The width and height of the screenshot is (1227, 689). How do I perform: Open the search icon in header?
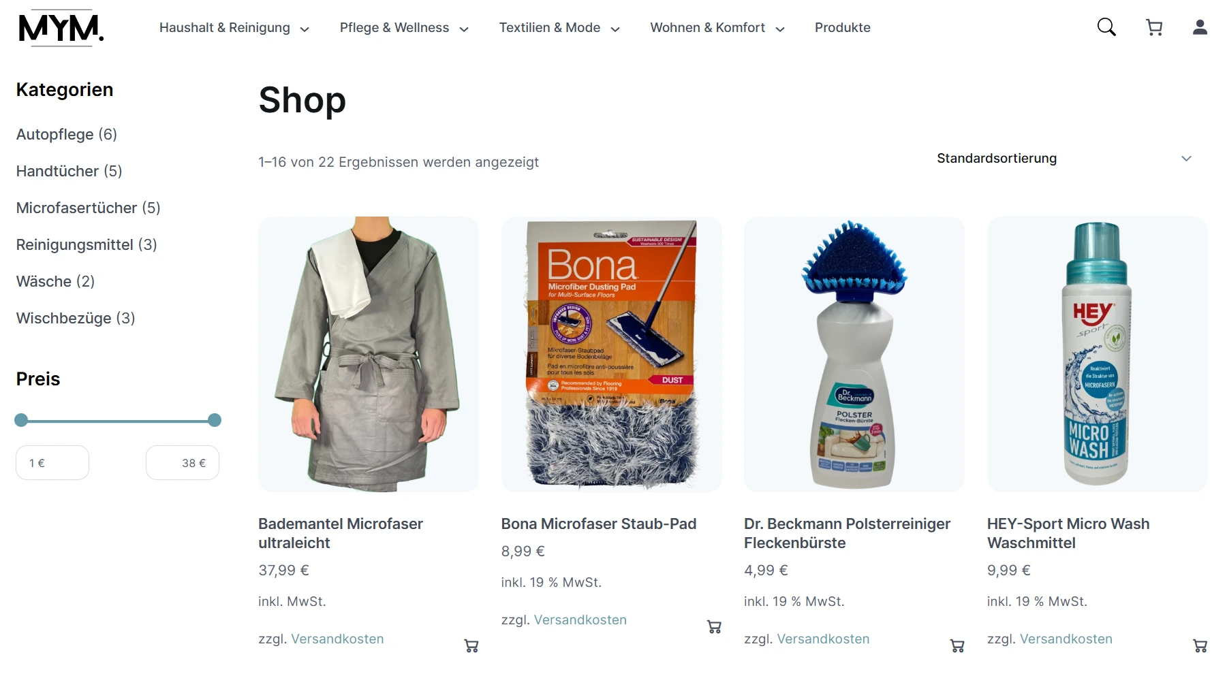pos(1106,27)
